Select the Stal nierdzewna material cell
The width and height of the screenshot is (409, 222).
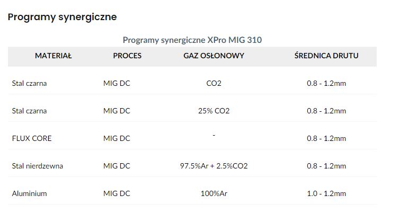pos(37,166)
